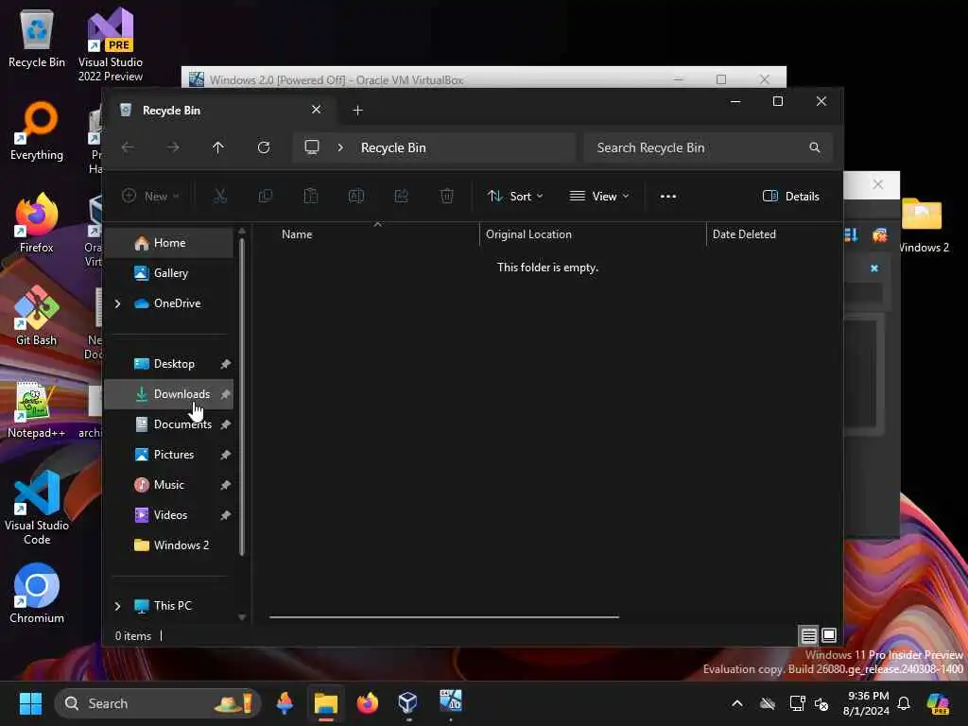Add a new Explorer tab
Image resolution: width=968 pixels, height=726 pixels.
pyautogui.click(x=357, y=110)
